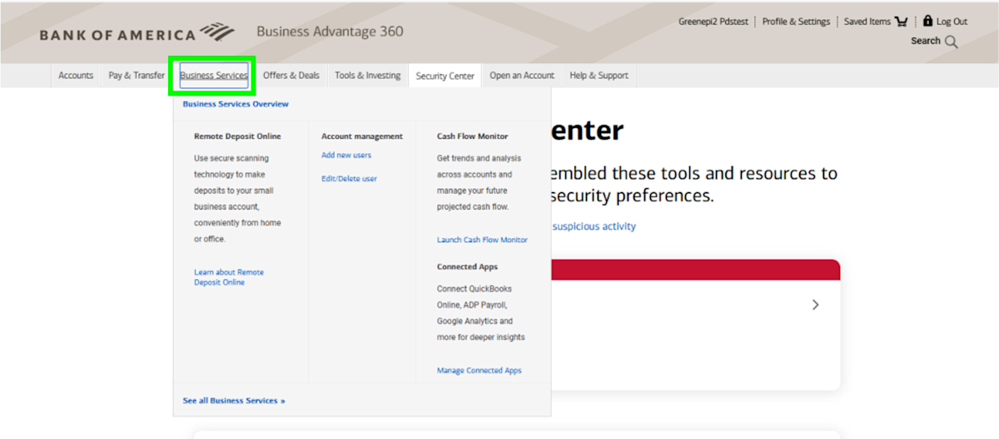999x439 pixels.
Task: Click the Log Out padlock icon
Action: 928,22
